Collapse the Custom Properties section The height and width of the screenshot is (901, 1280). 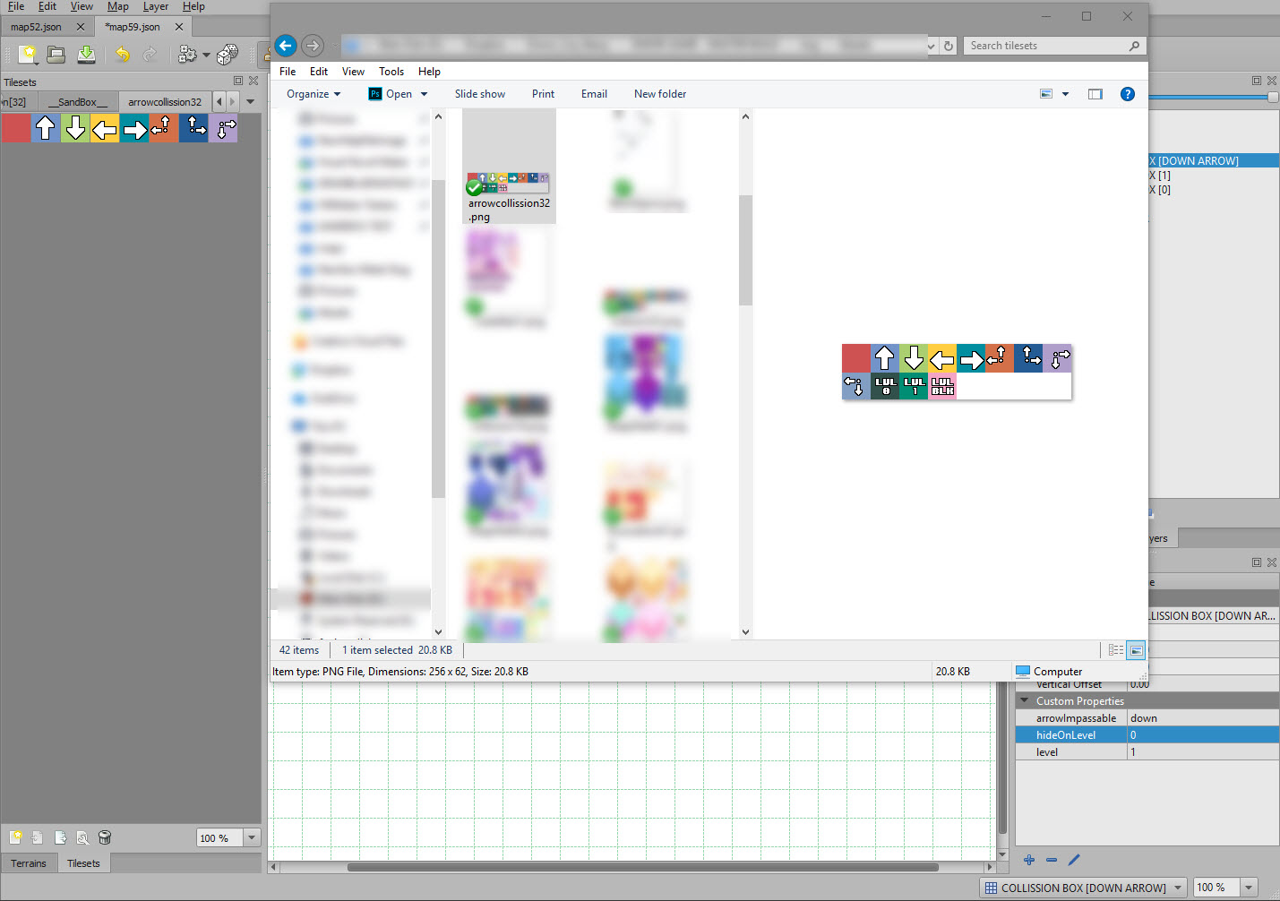(x=1025, y=700)
